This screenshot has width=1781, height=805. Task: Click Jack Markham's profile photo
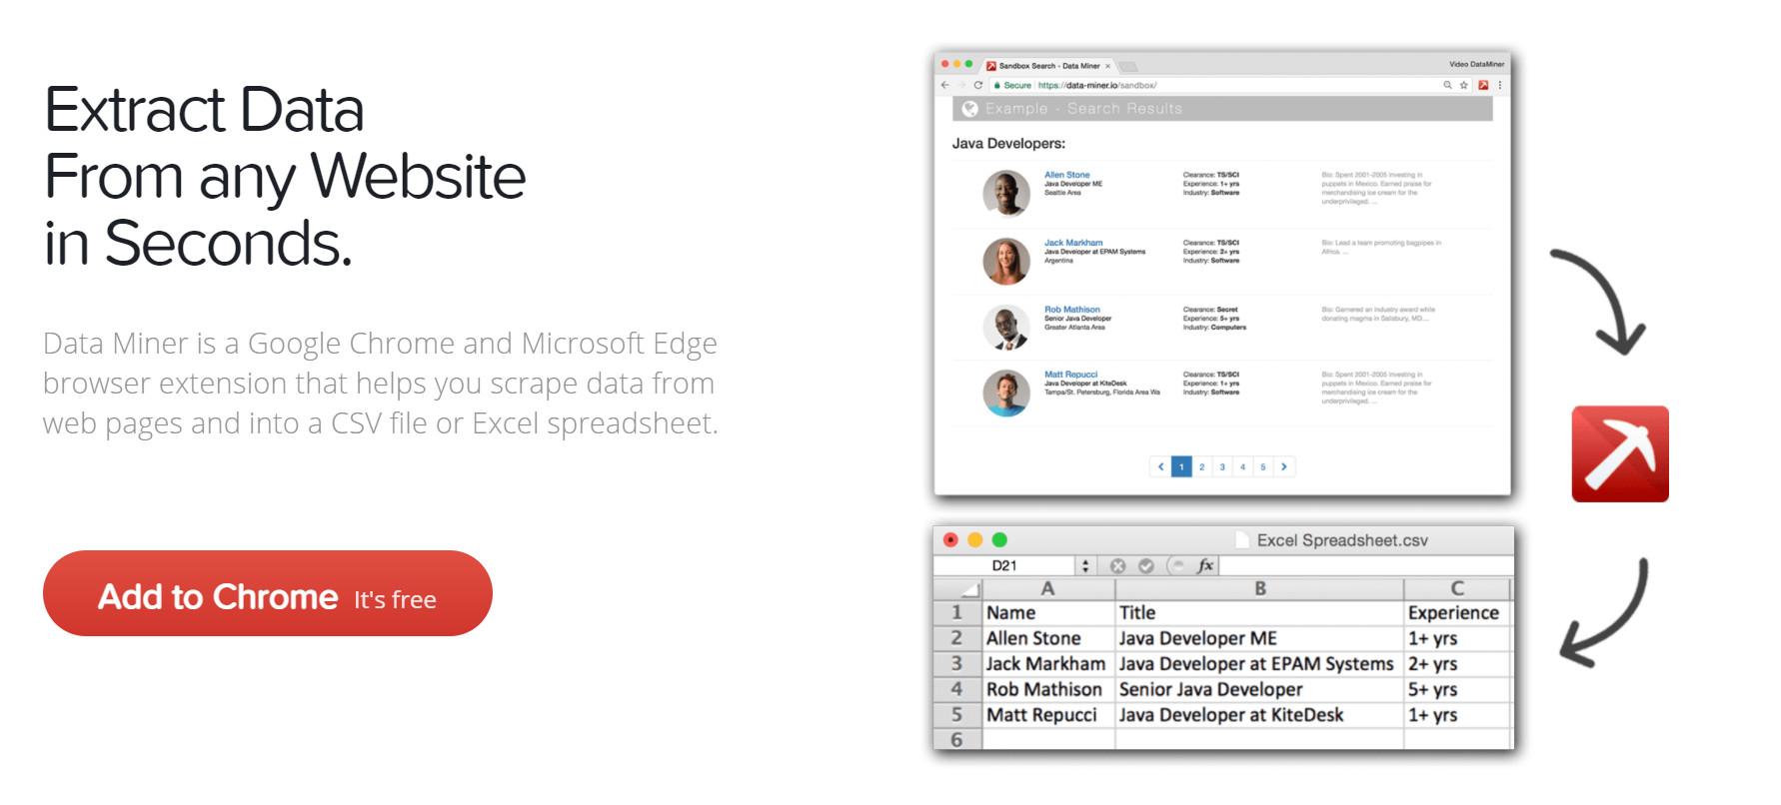tap(1006, 261)
